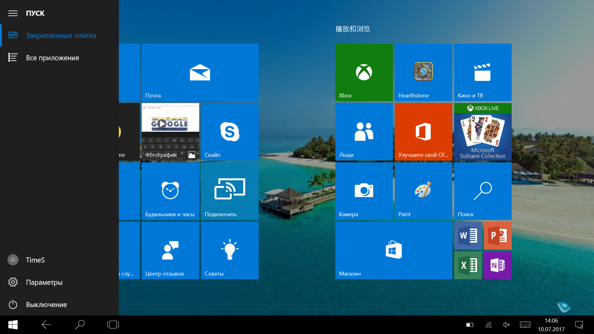Open the Action Center notifications icon

[x=579, y=325]
